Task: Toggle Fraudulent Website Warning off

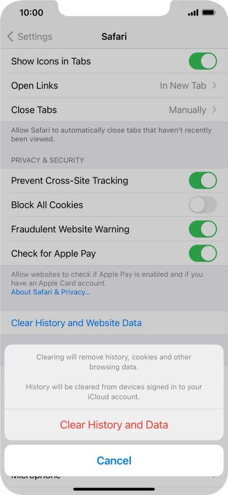Action: (203, 229)
